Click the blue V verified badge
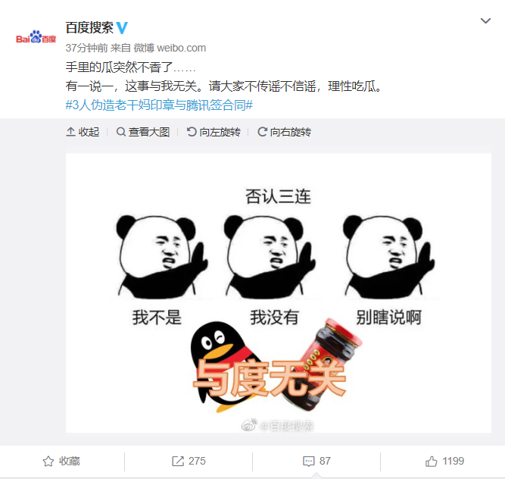The height and width of the screenshot is (479, 505). [x=122, y=28]
